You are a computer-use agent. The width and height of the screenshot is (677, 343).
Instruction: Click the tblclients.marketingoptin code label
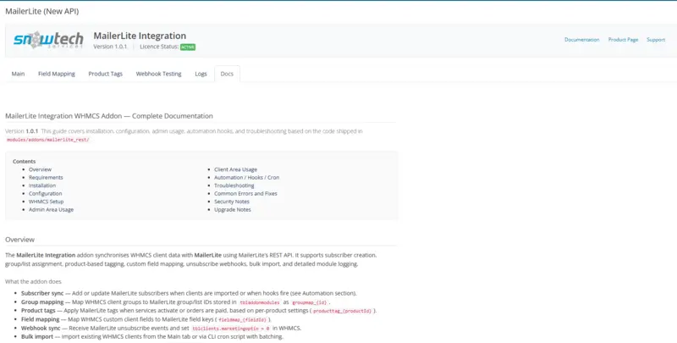[x=230, y=329]
